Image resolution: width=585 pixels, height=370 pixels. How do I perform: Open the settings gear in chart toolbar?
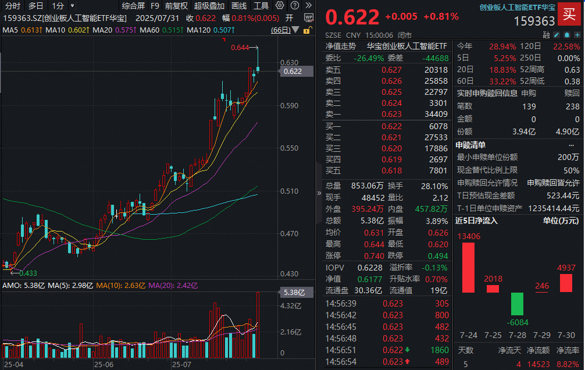pos(280,6)
